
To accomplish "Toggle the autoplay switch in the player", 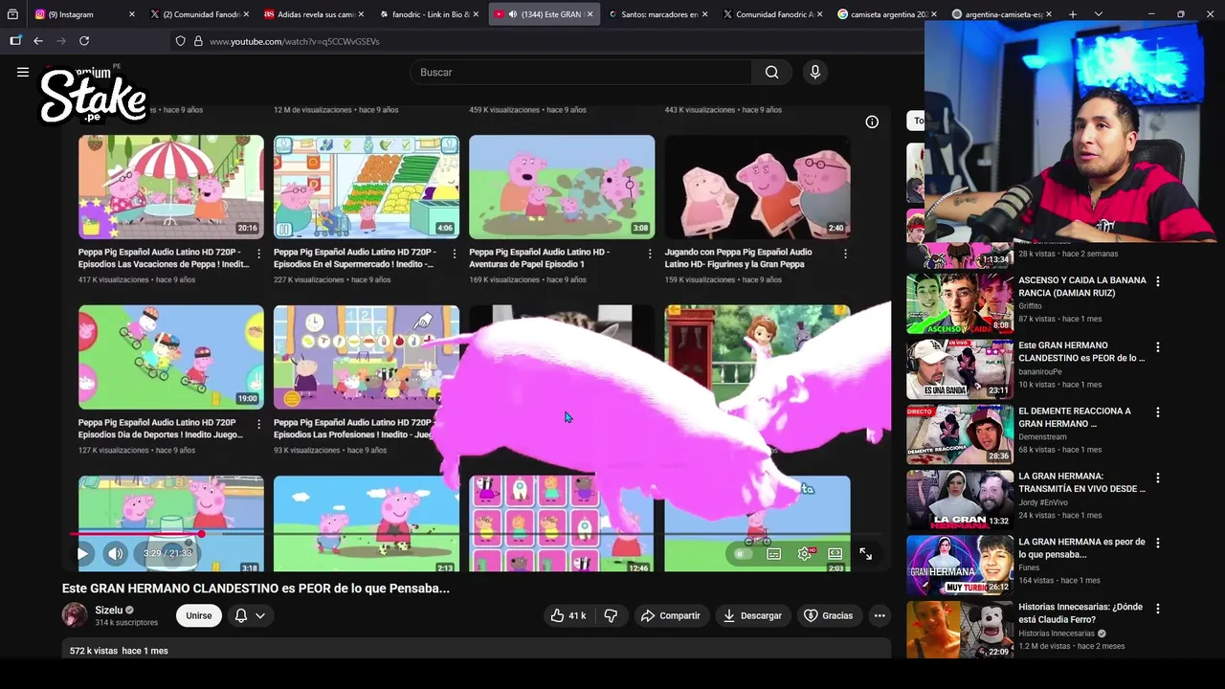I will click(741, 554).
